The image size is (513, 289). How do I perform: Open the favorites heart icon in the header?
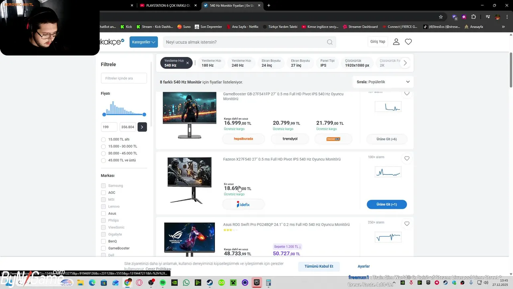pyautogui.click(x=408, y=42)
